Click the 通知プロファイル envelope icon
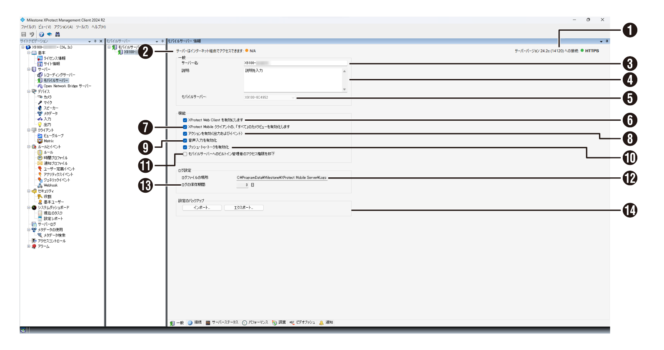The image size is (664, 350). tap(40, 164)
